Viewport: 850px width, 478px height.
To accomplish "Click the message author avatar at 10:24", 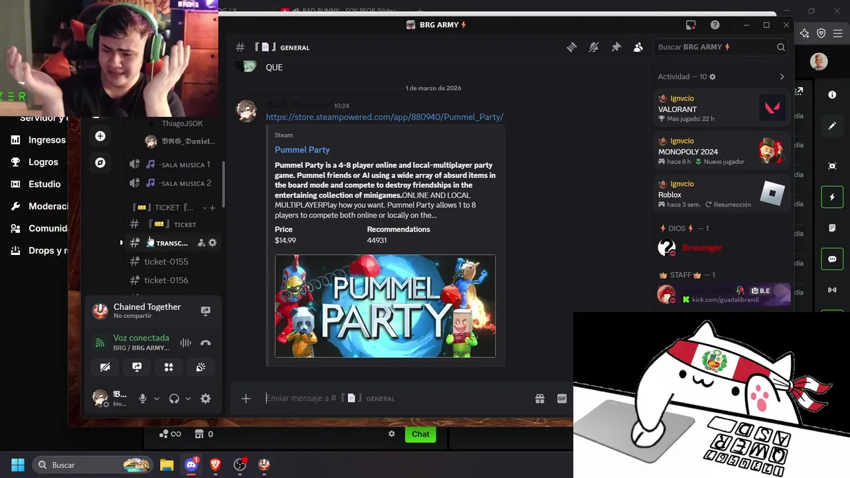I will click(246, 111).
